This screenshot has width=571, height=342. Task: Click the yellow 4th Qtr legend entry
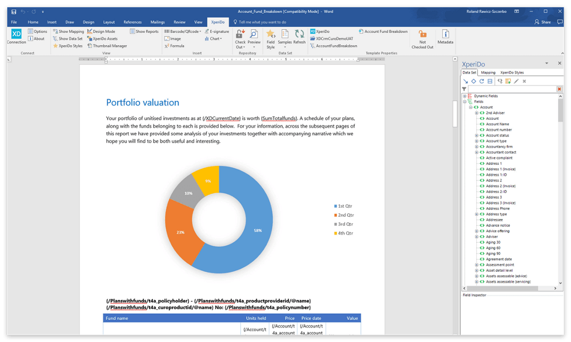click(343, 233)
